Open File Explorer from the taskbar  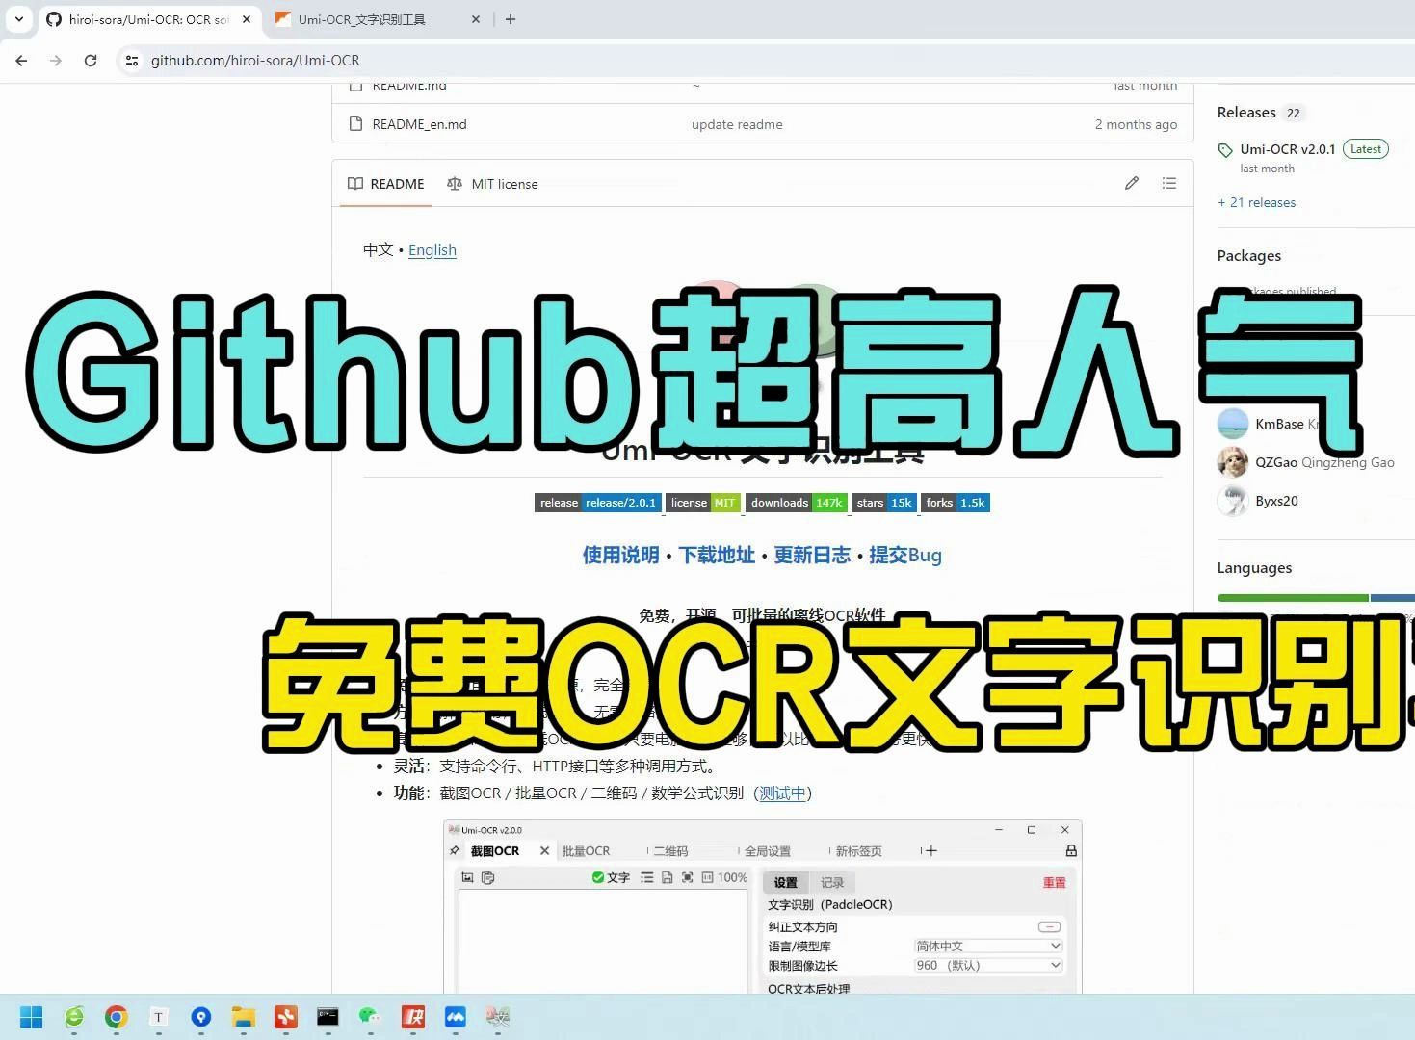point(243,1017)
